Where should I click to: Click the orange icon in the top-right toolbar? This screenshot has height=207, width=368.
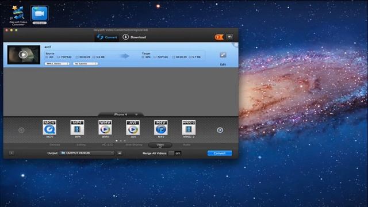click(219, 37)
